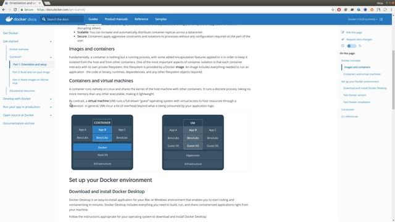The width and height of the screenshot is (395, 222).
Task: Click the orange round extension icon
Action: pyautogui.click(x=372, y=10)
